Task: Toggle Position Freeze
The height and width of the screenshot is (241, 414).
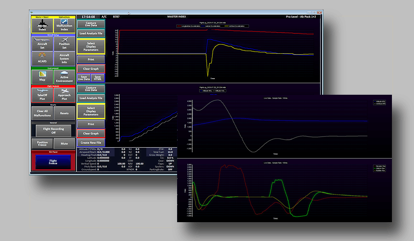Action: [x=42, y=143]
